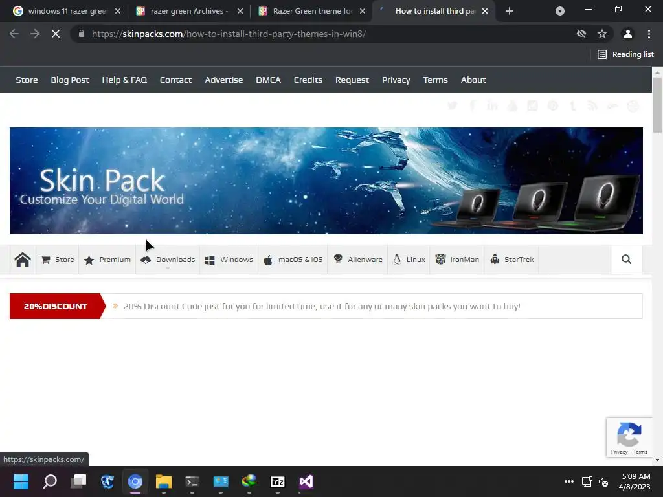Click the Skin Pack banner image
Viewport: 663px width, 497px height.
tap(326, 181)
